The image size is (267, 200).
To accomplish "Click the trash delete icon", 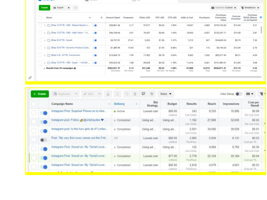I will pos(135,94).
